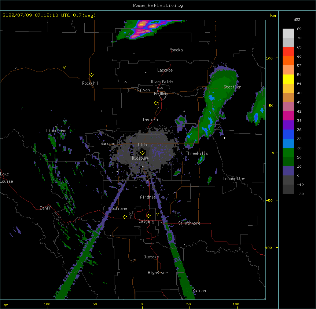The height and width of the screenshot is (309, 316).
Task: Click the yellow diamond marker above Calgary label
Action: 148,216
